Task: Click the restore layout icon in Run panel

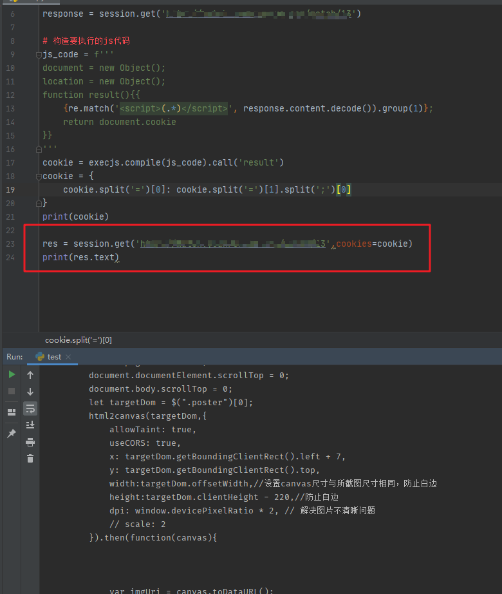Action: click(x=12, y=412)
